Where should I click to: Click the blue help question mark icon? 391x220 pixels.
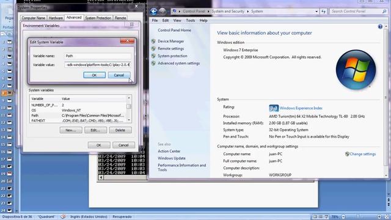[380, 26]
